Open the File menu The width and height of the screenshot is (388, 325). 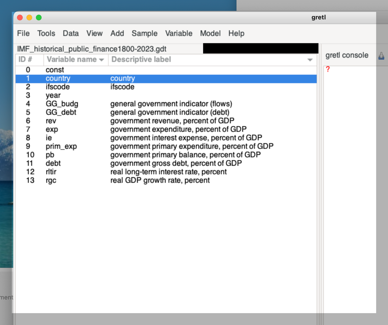click(23, 33)
